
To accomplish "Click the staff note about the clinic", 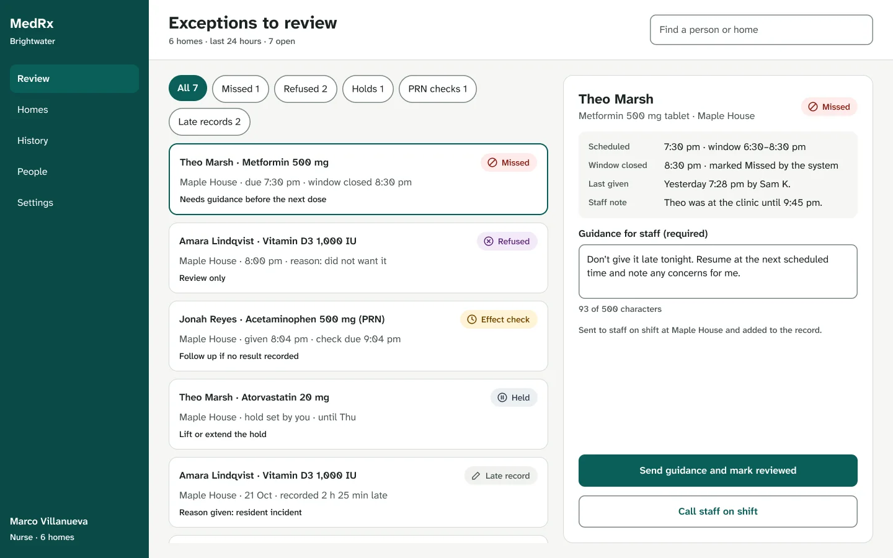I will [743, 203].
